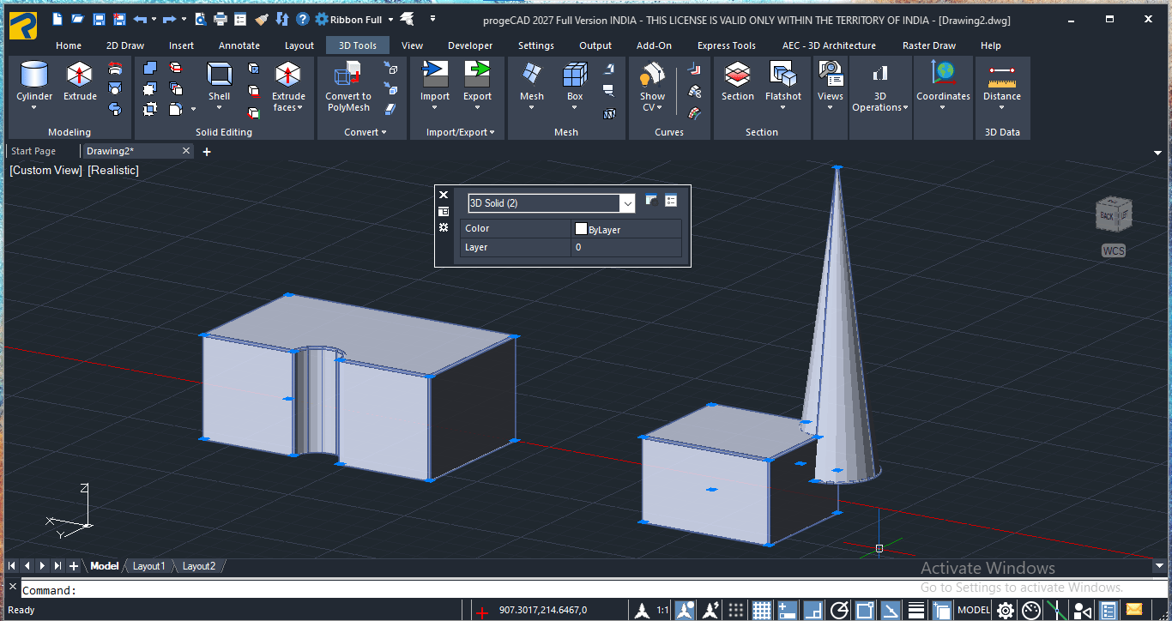Choose the Shell solid editing tool
The width and height of the screenshot is (1172, 621).
pyautogui.click(x=220, y=81)
